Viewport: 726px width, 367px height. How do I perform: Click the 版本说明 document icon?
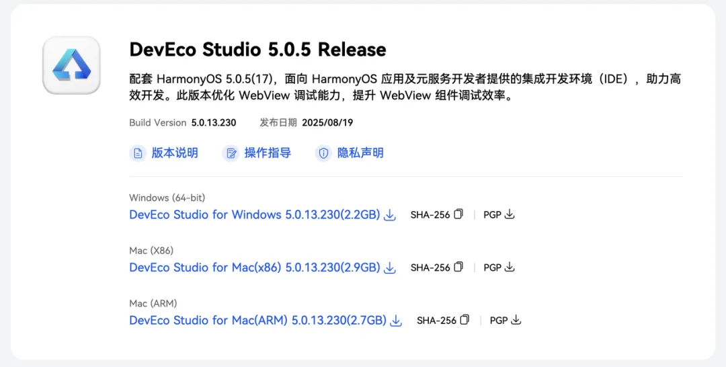tap(138, 153)
